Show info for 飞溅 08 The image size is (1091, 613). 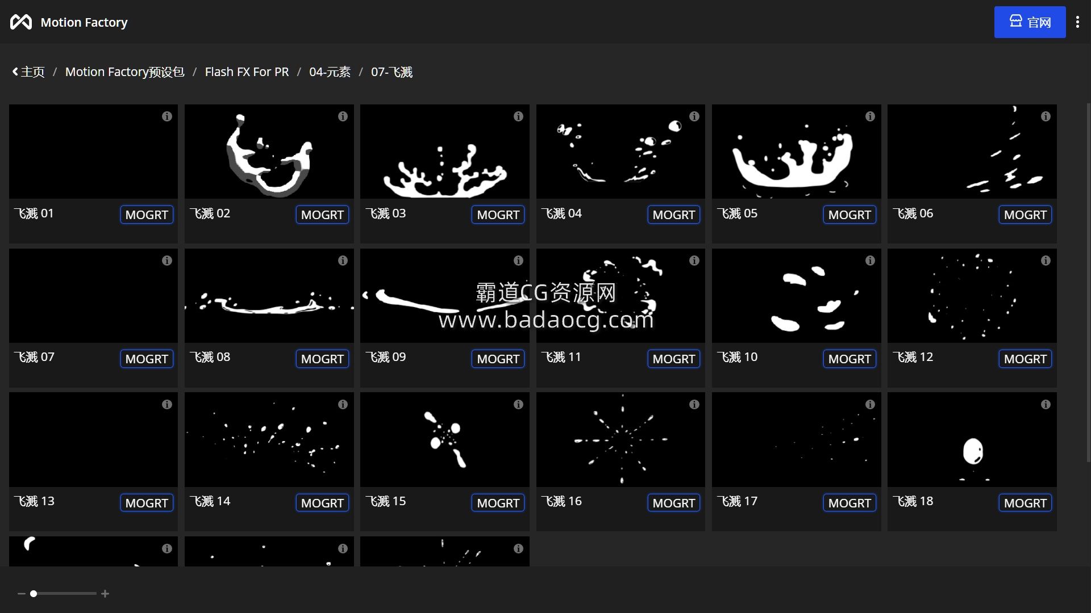pyautogui.click(x=343, y=261)
